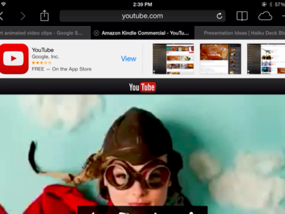Open second app screenshot thumbnail
The image size is (285, 214).
tap(220, 59)
